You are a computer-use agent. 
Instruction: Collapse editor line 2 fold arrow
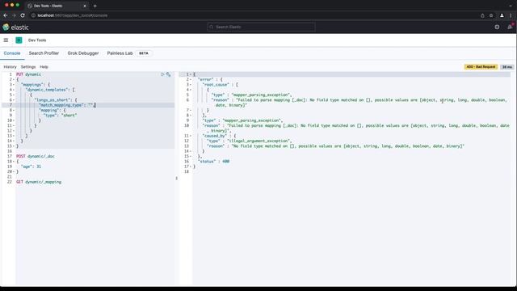click(14, 79)
